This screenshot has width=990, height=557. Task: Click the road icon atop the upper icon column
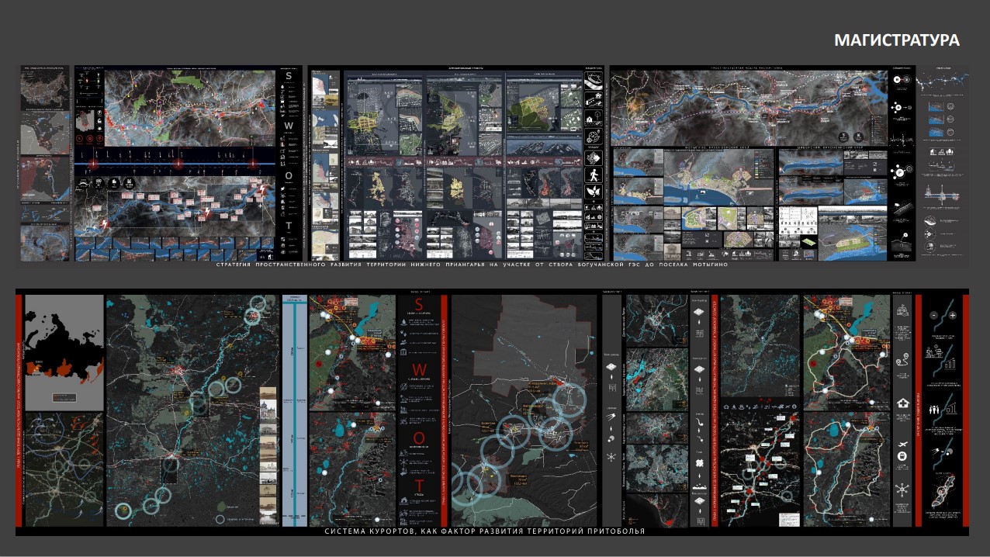point(594,81)
